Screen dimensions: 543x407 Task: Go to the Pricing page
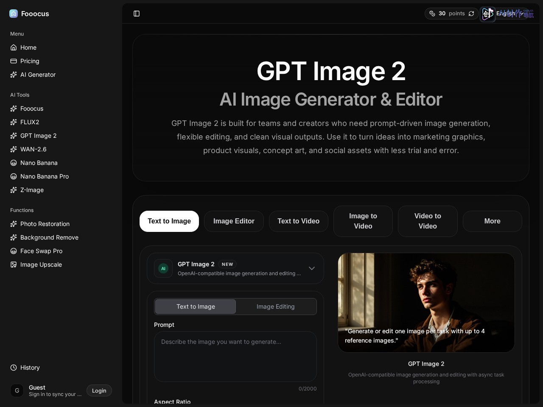pos(61,61)
